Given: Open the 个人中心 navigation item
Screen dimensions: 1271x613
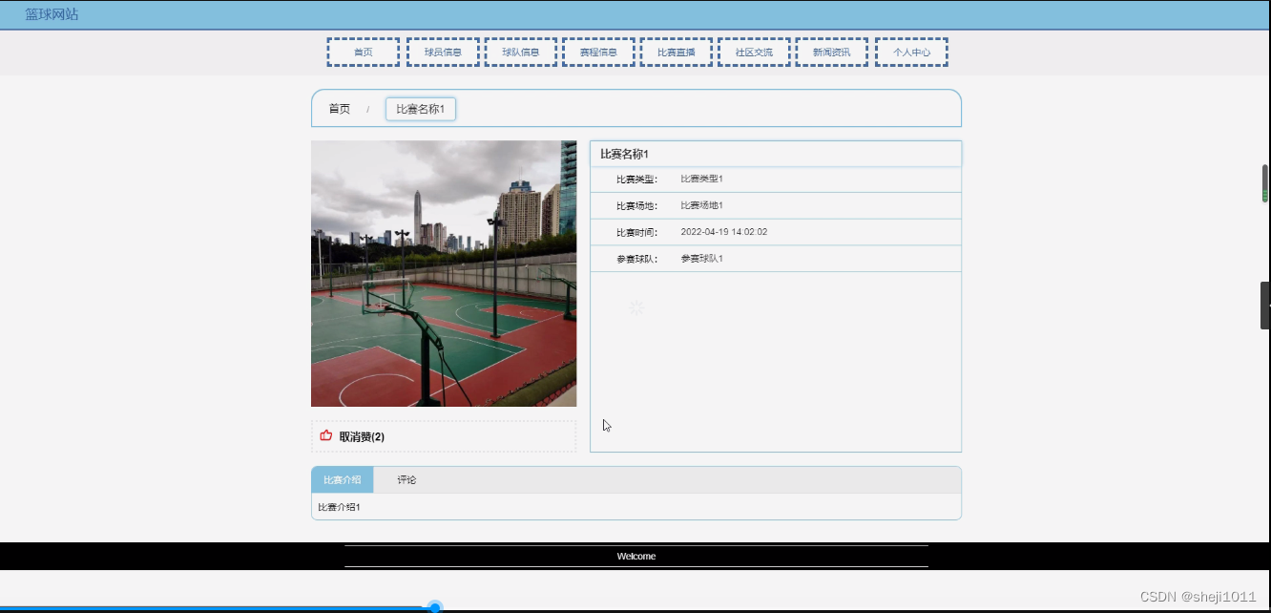Looking at the screenshot, I should [x=910, y=52].
